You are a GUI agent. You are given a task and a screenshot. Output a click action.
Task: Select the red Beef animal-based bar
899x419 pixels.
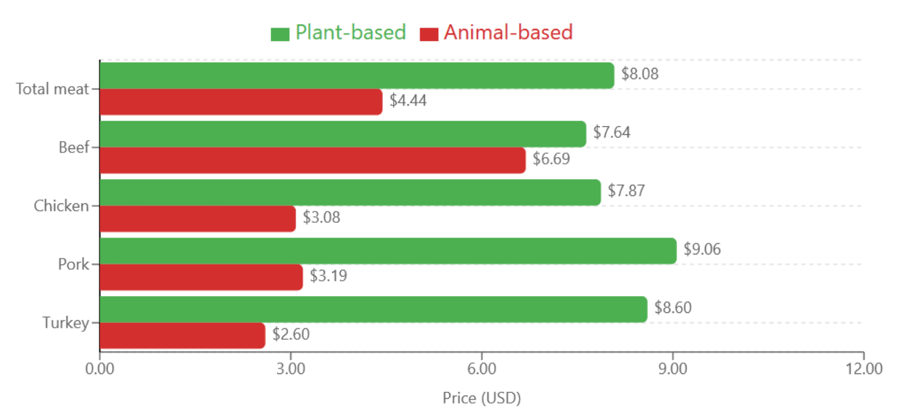(312, 160)
